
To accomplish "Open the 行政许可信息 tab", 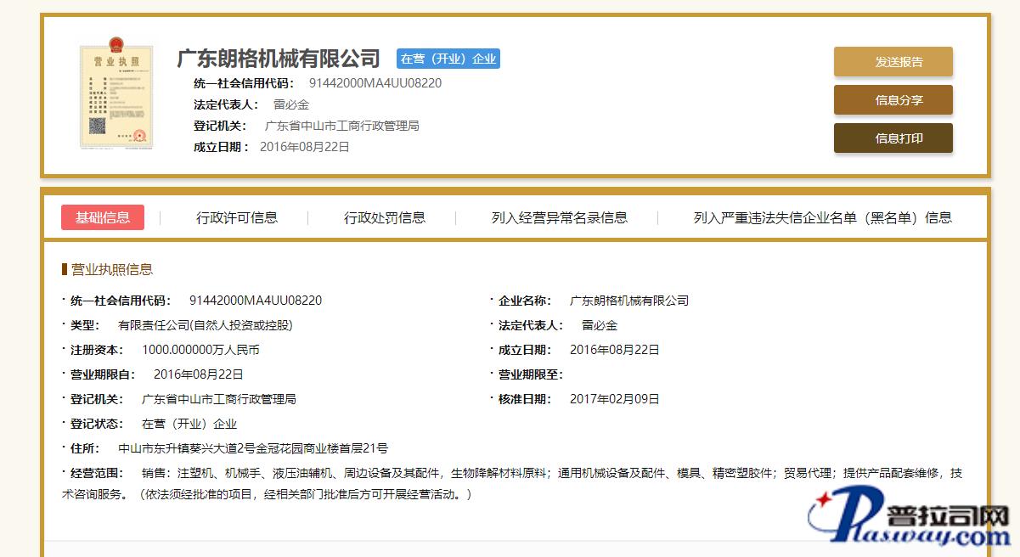I will (x=237, y=217).
